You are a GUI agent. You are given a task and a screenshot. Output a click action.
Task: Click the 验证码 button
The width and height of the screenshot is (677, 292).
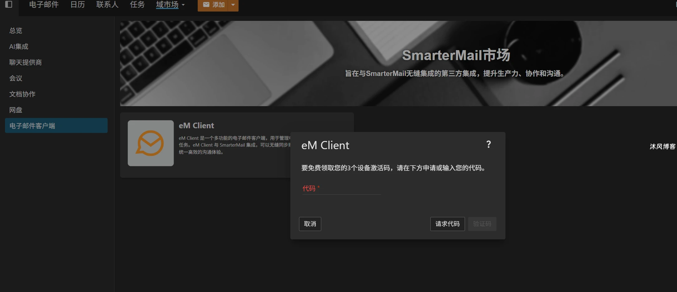click(x=482, y=224)
